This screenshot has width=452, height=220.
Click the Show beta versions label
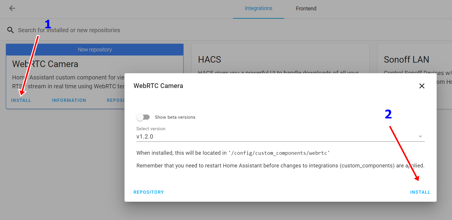point(175,117)
